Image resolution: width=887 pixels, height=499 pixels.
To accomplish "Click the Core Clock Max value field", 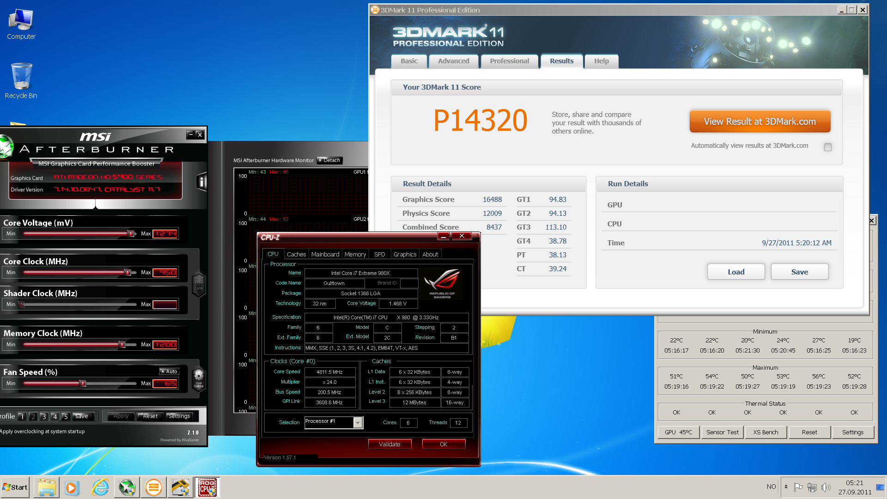I will point(165,273).
